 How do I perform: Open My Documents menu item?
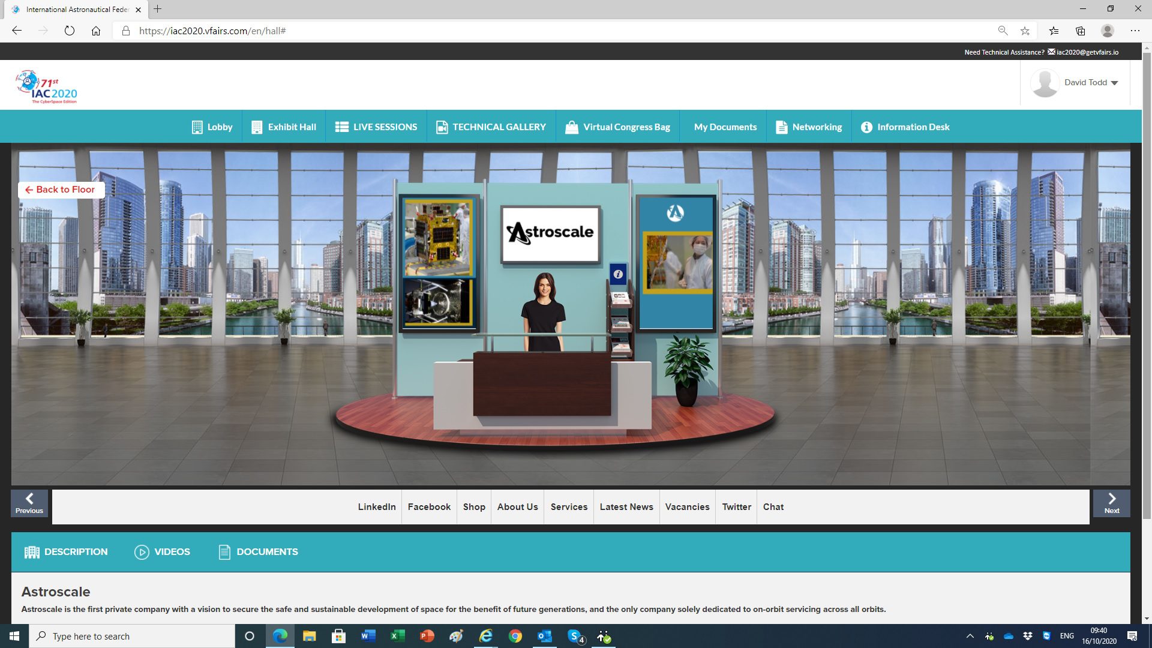(725, 127)
